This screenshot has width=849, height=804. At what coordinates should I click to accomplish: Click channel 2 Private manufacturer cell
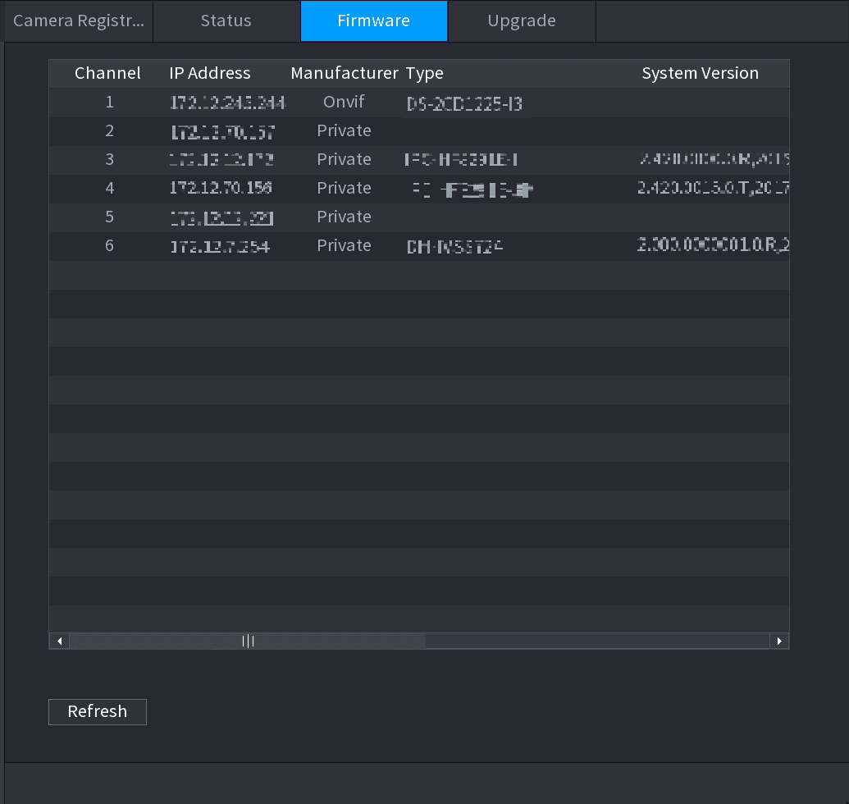click(x=344, y=130)
